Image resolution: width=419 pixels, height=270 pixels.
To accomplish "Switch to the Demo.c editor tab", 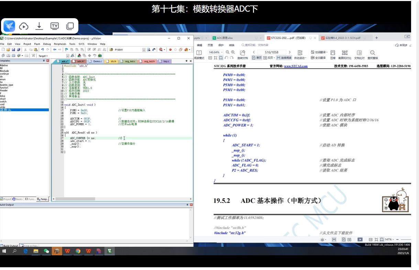I will tap(96, 61).
